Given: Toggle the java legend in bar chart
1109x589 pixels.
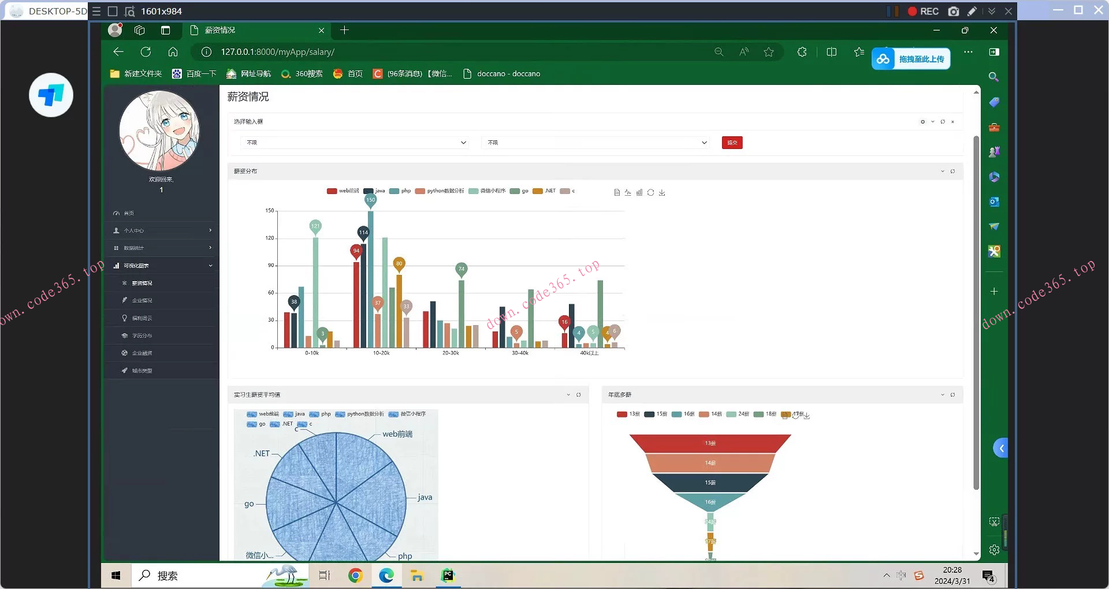Looking at the screenshot, I should click(374, 191).
